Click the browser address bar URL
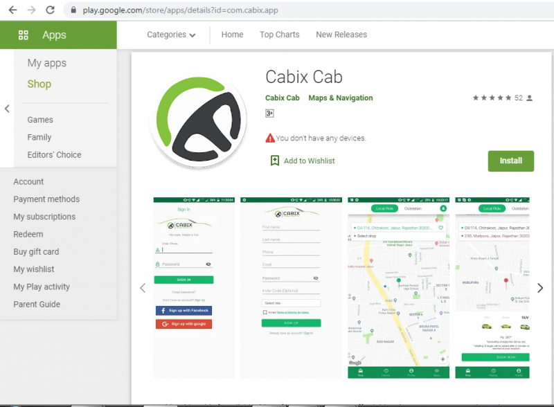 [x=181, y=10]
